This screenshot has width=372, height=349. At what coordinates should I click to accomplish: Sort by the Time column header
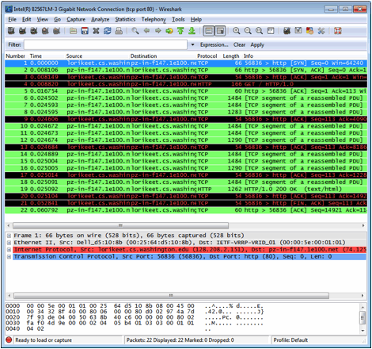pos(36,56)
